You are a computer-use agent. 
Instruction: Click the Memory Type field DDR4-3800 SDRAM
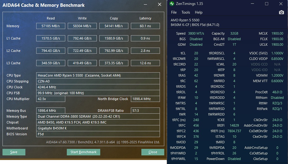[x=98, y=116]
